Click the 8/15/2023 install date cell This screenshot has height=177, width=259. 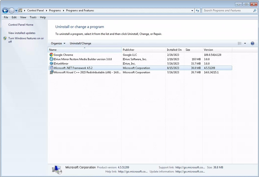click(x=173, y=68)
